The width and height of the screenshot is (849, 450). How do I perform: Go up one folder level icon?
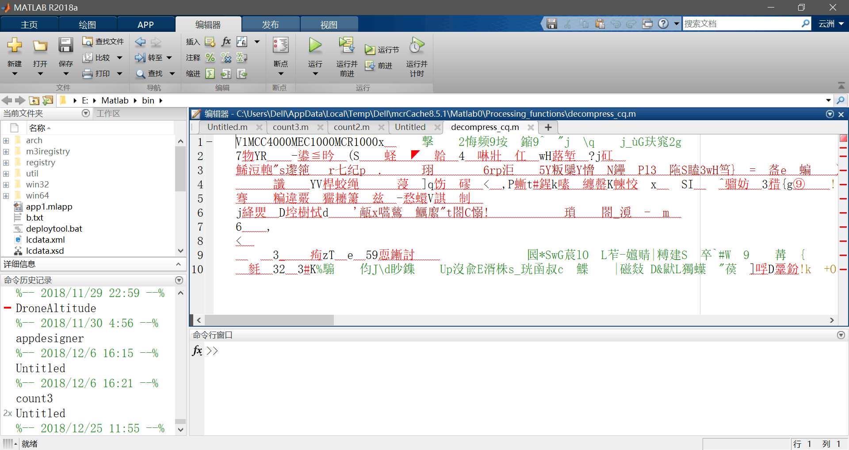[x=34, y=100]
